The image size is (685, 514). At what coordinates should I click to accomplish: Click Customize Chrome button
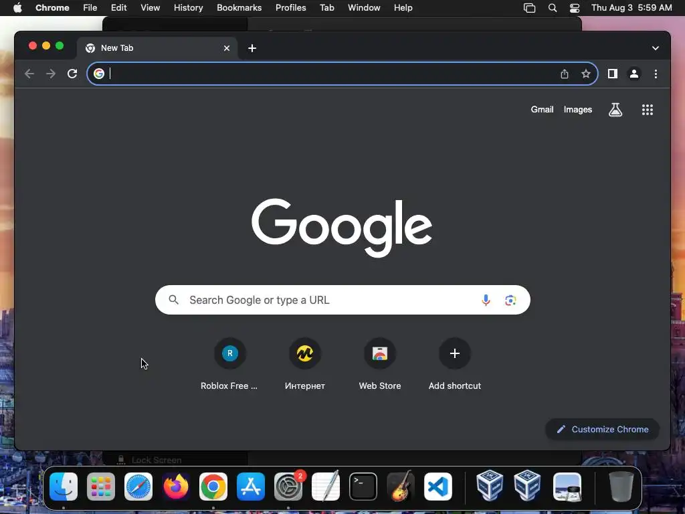[603, 429]
